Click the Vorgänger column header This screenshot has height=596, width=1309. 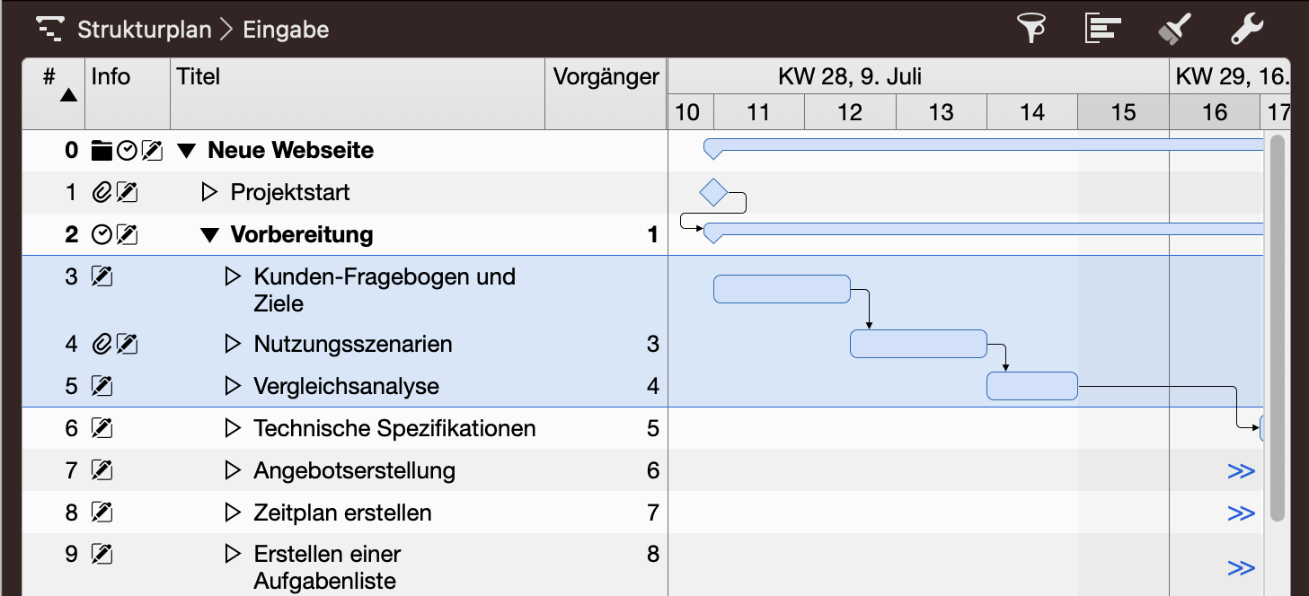tap(606, 77)
